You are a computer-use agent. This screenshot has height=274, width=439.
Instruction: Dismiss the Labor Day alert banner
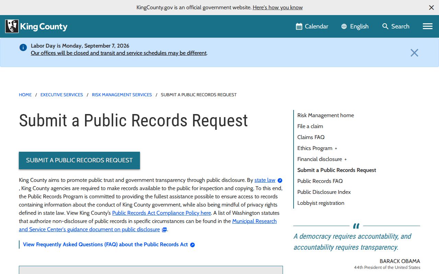tap(414, 53)
